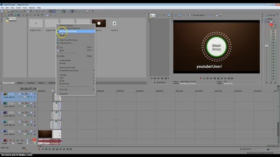Viewport: 280px width, 157px height.
Task: Choose Edit Generated Media in context menu
Action: tap(76, 31)
